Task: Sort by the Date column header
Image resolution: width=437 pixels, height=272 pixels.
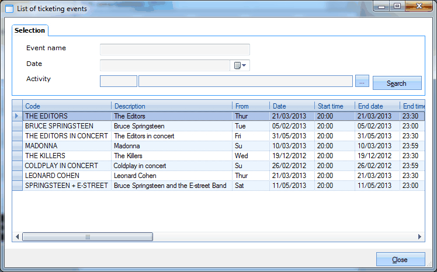Action: click(x=292, y=106)
